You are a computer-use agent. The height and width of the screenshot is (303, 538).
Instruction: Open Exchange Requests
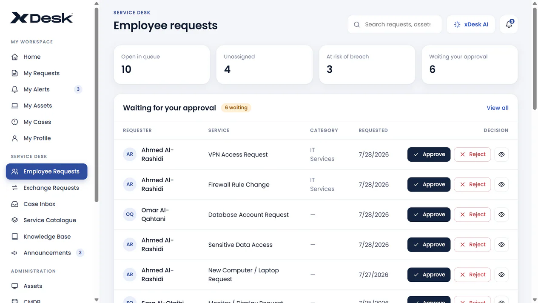point(47,188)
